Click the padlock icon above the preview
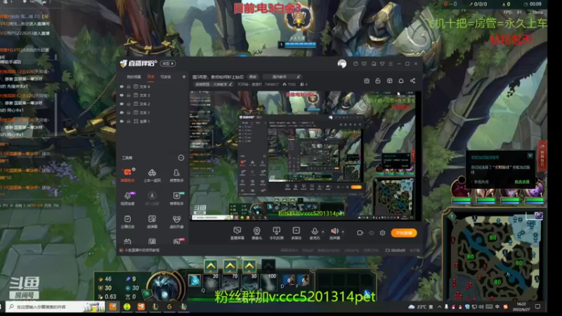Image resolution: width=562 pixels, height=316 pixels. [378, 81]
